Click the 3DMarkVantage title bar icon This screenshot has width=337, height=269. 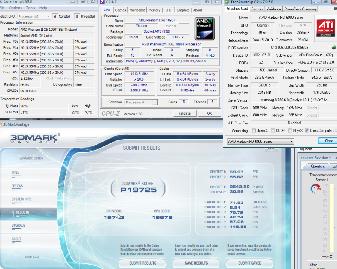click(x=1, y=124)
